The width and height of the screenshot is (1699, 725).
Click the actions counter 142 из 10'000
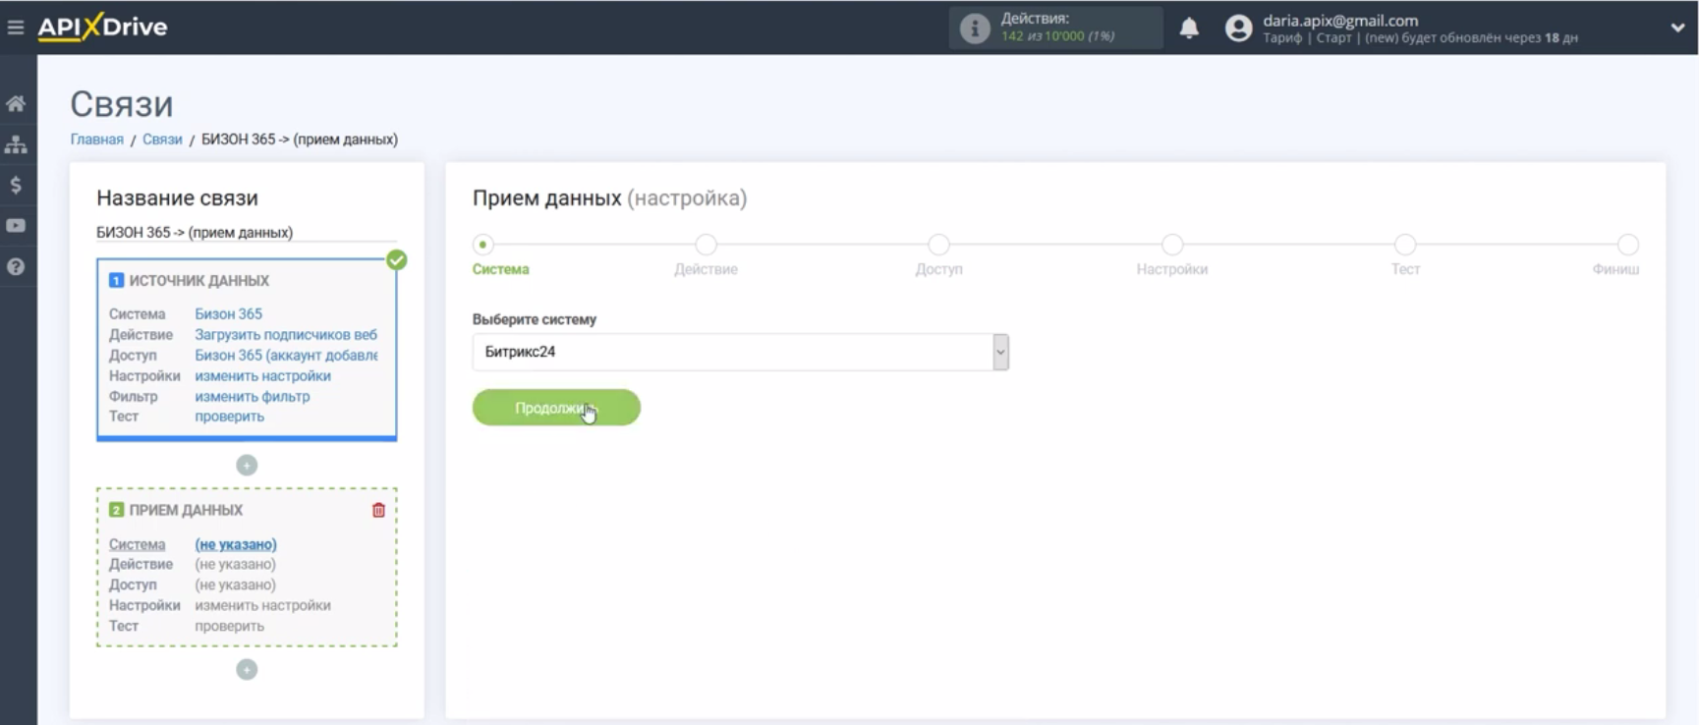(x=1057, y=36)
